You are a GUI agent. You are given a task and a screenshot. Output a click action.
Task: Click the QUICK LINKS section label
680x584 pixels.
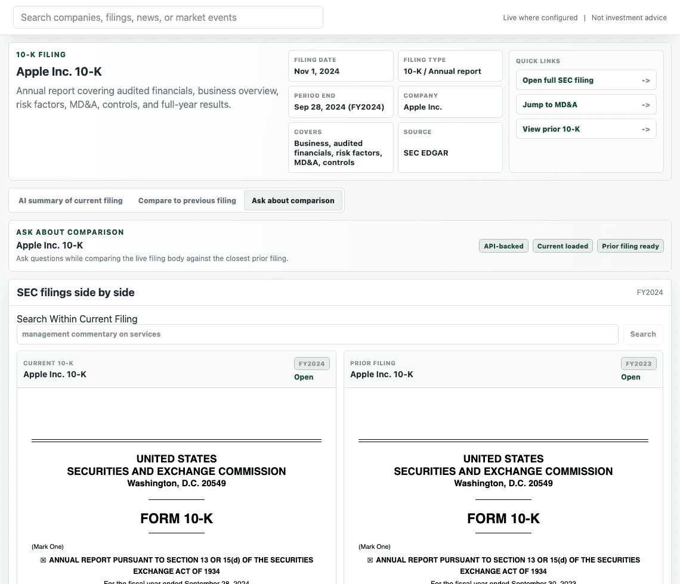(x=538, y=61)
